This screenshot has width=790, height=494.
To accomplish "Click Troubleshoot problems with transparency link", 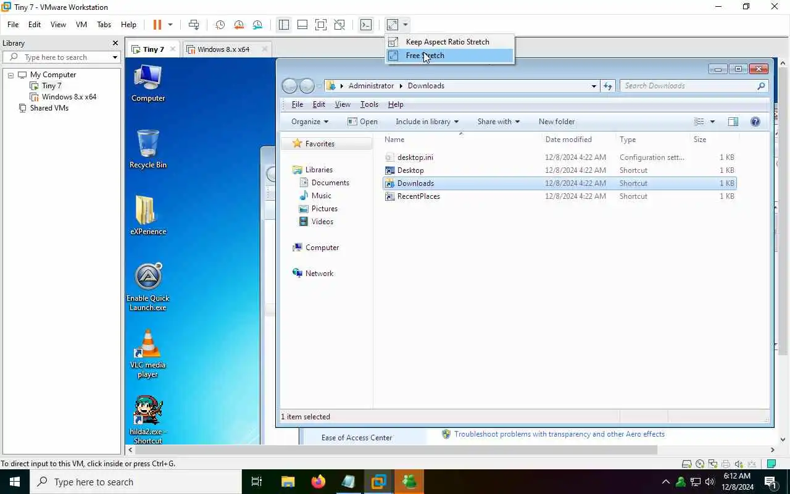I will (x=559, y=434).
